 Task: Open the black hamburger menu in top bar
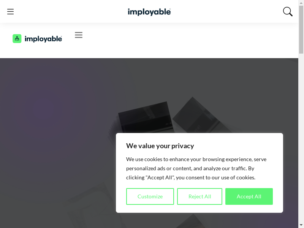pos(11,11)
